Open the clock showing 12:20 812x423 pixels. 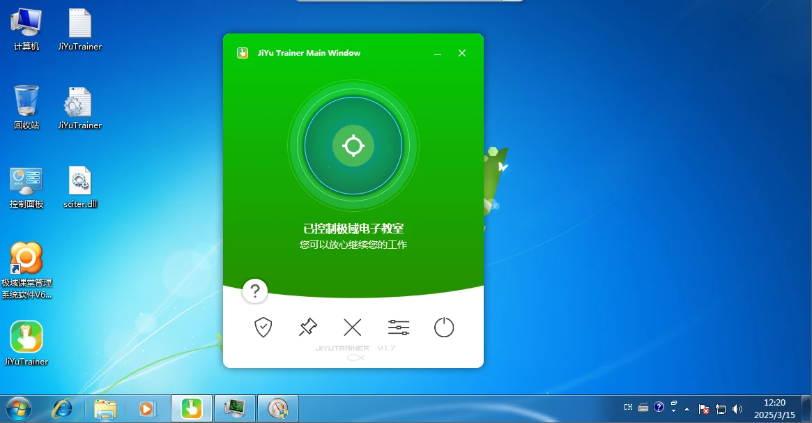click(775, 409)
